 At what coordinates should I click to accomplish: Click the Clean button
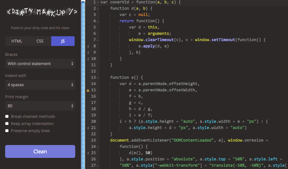click(40, 151)
